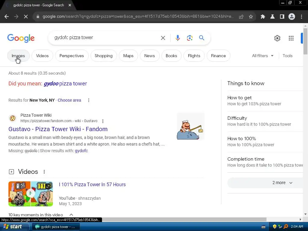The height and width of the screenshot is (231, 308).
Task: Open the Chrome profile avatar
Action: pos(292,17)
